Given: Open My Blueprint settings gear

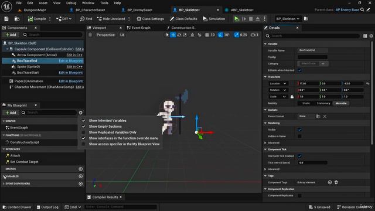Looking at the screenshot, I should point(81,113).
